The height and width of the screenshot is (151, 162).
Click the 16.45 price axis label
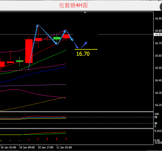click(158, 80)
